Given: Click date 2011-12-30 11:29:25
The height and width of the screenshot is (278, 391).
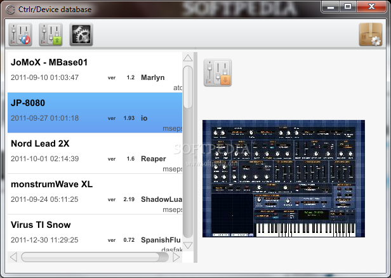Looking at the screenshot, I should (x=44, y=240).
